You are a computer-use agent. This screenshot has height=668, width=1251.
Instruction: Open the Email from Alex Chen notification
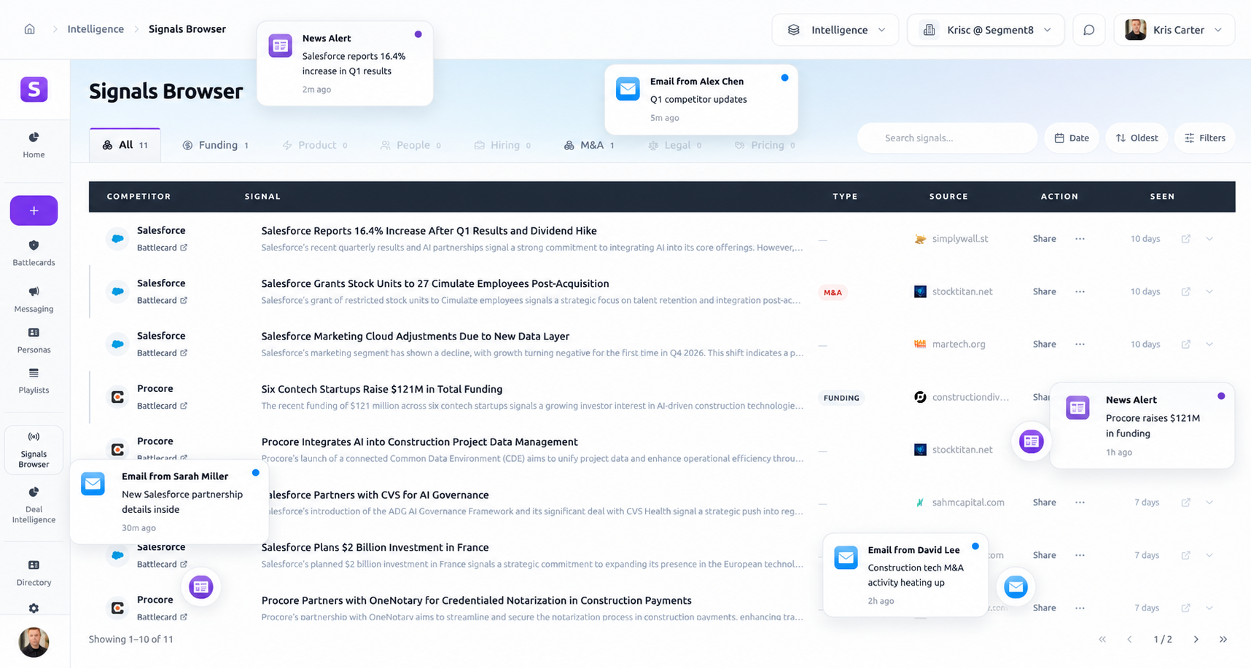pos(701,99)
